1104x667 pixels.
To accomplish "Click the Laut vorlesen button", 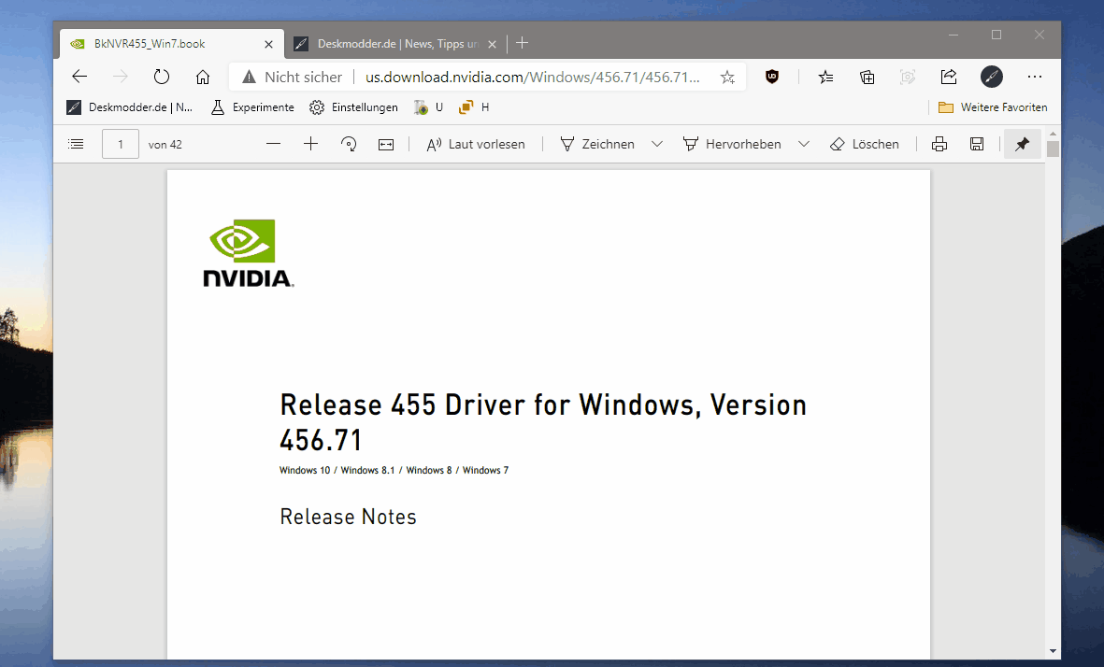I will [476, 144].
